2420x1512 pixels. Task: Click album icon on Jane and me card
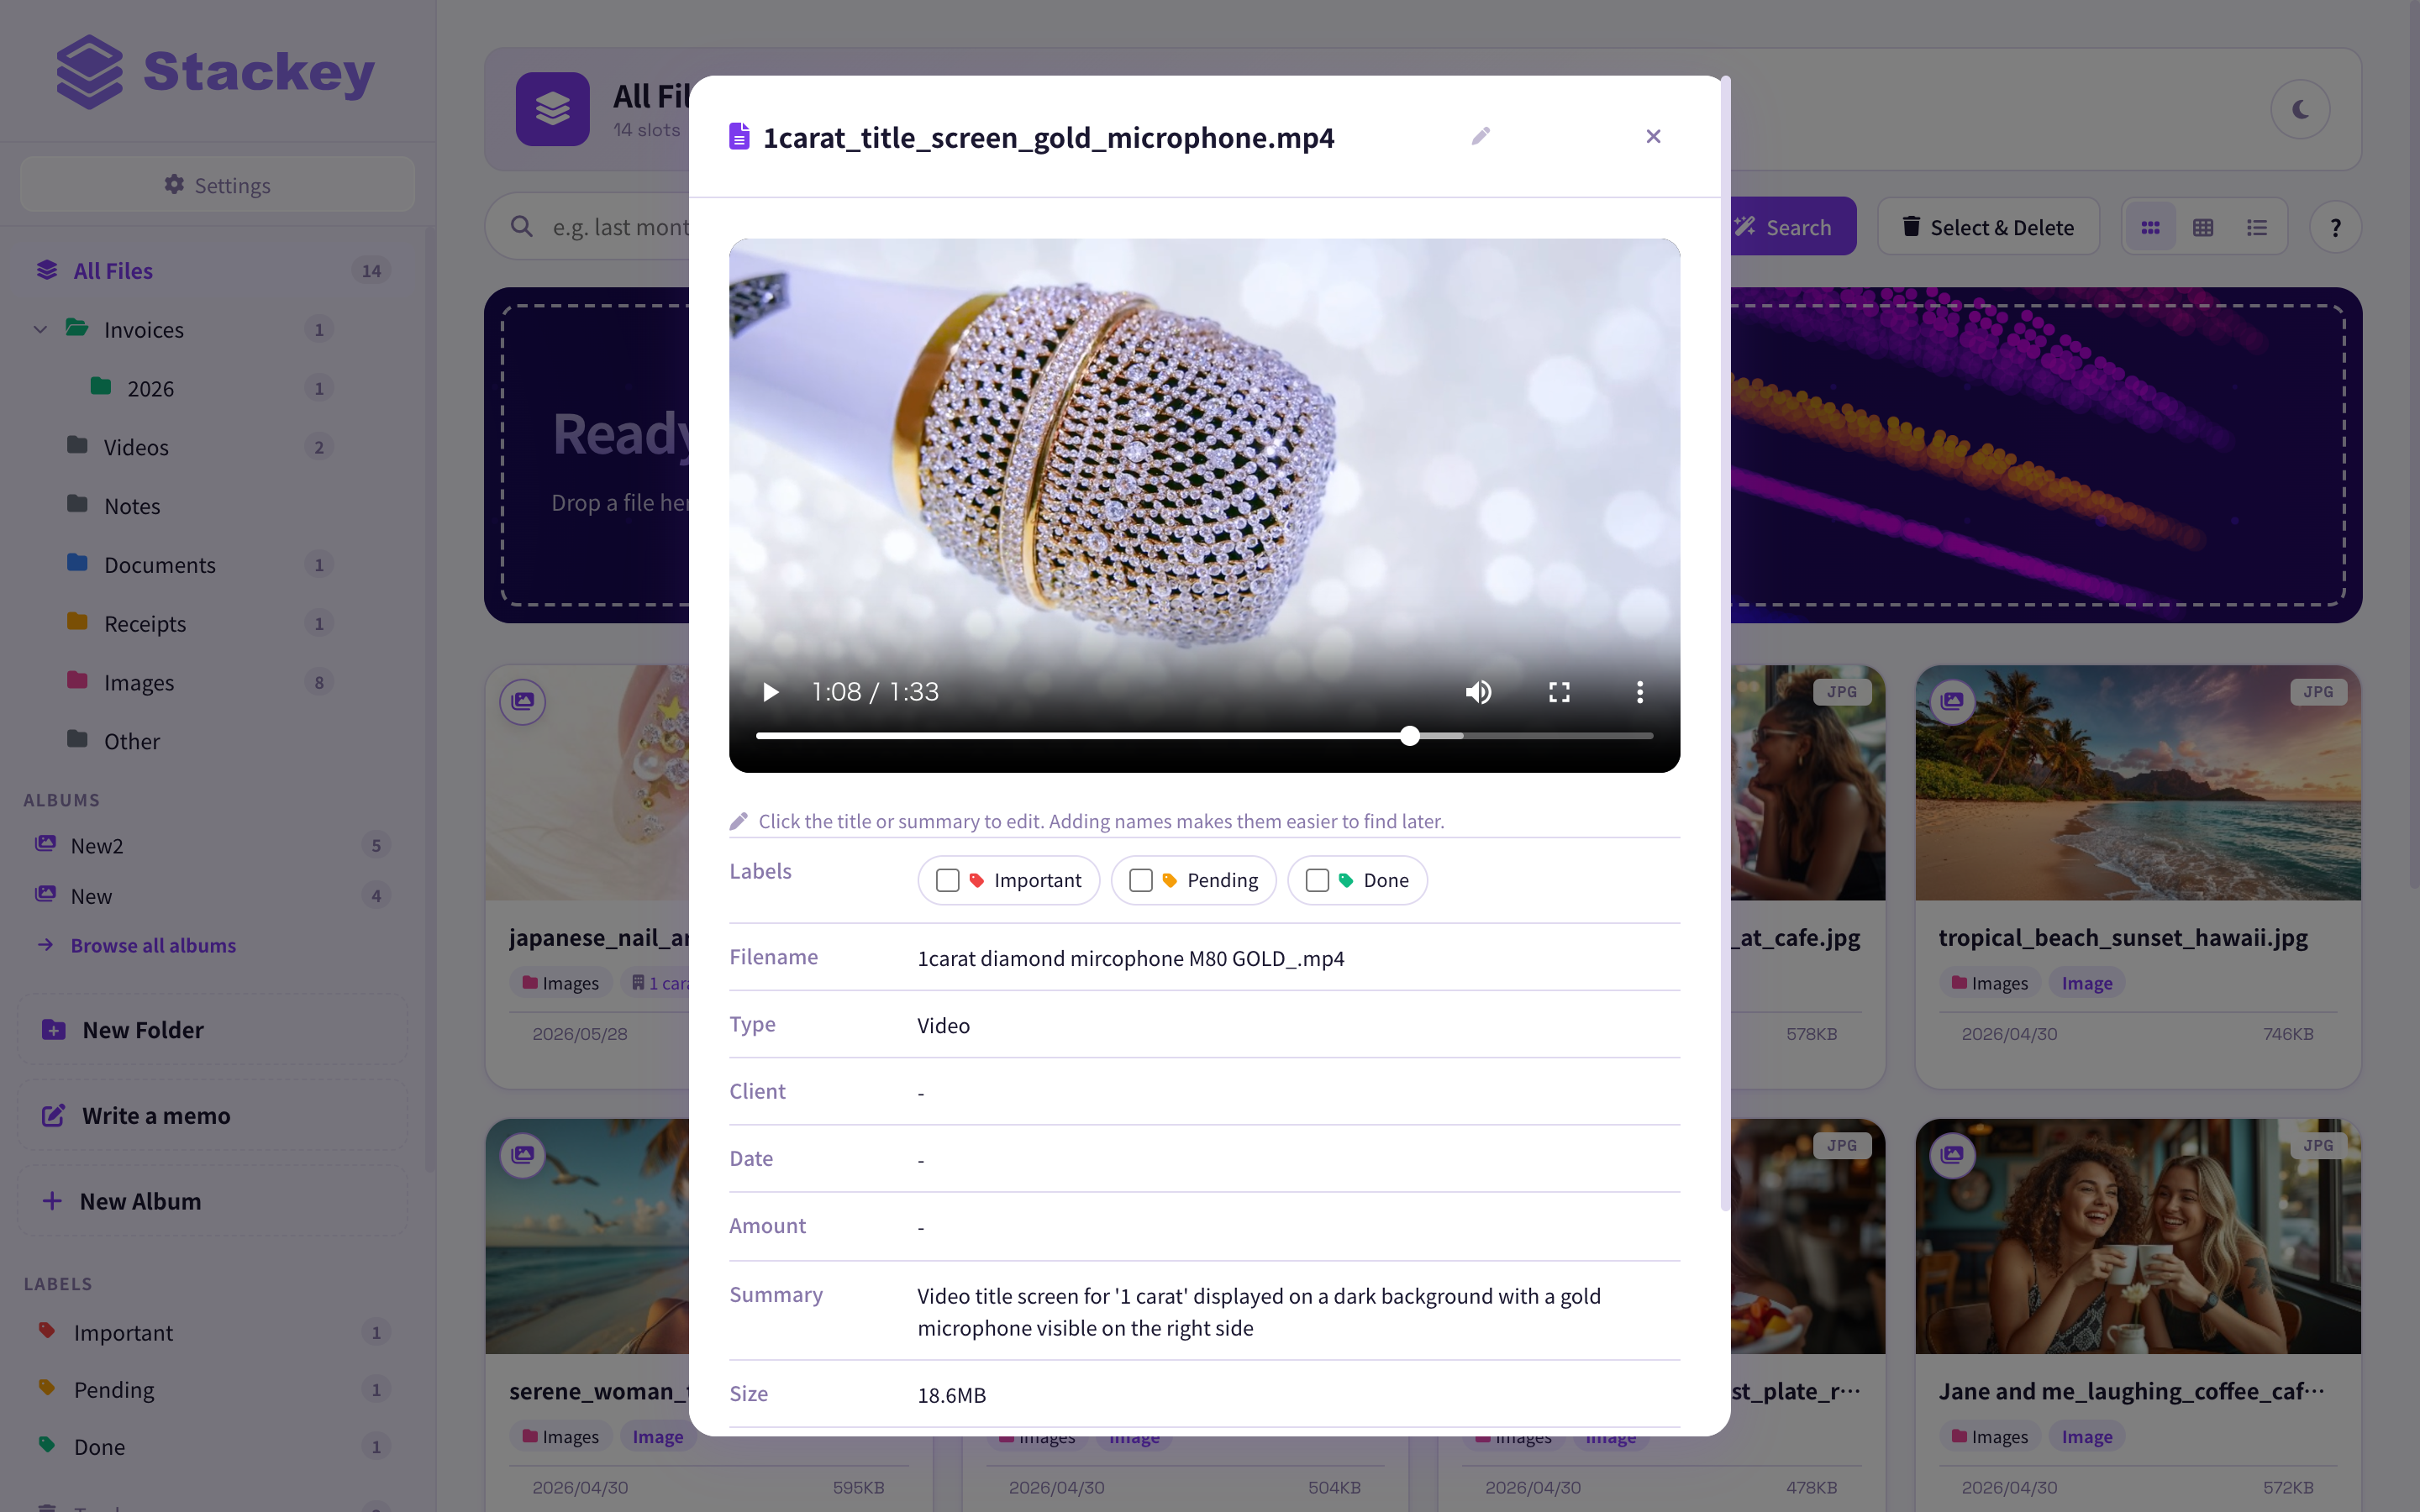(1952, 1154)
